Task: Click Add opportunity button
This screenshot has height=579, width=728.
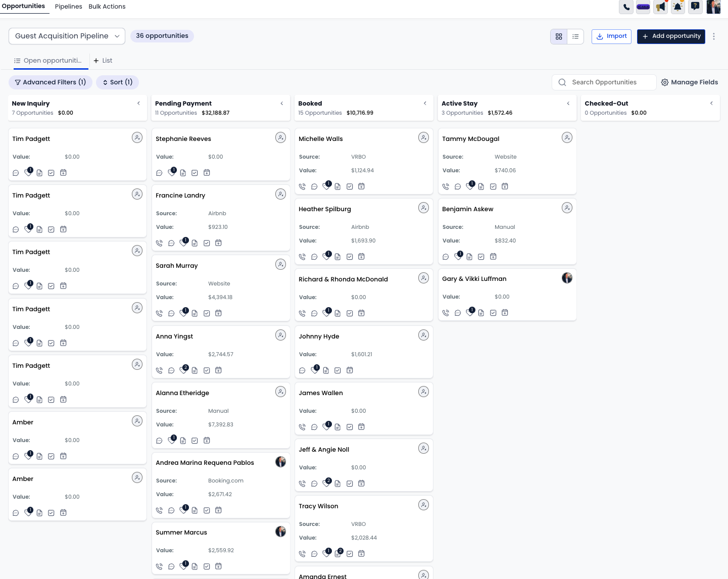Action: 671,36
